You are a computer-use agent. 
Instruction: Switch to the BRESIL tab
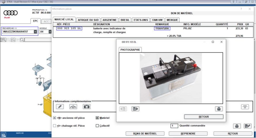125,20
